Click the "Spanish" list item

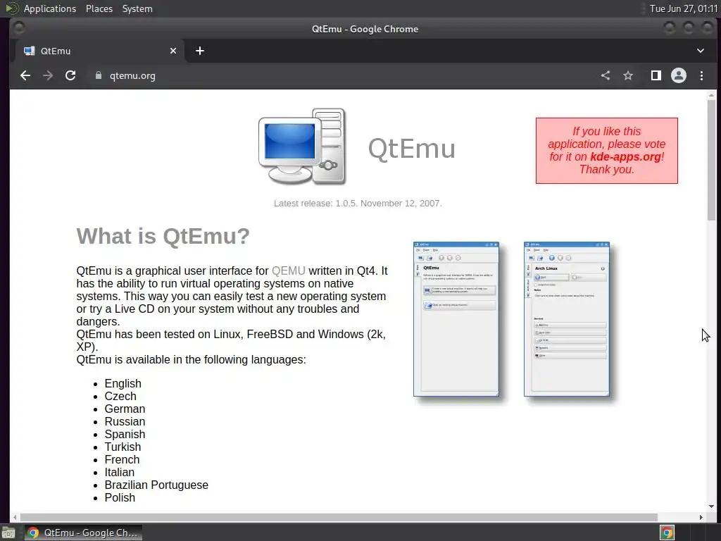[125, 434]
